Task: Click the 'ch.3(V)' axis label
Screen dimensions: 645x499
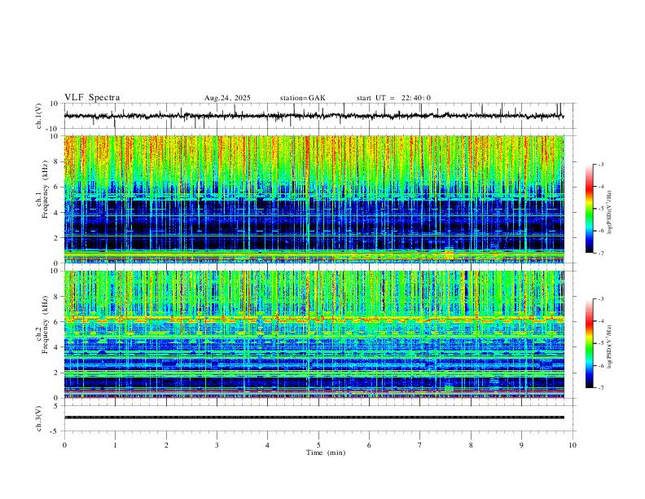Action: click(x=39, y=418)
